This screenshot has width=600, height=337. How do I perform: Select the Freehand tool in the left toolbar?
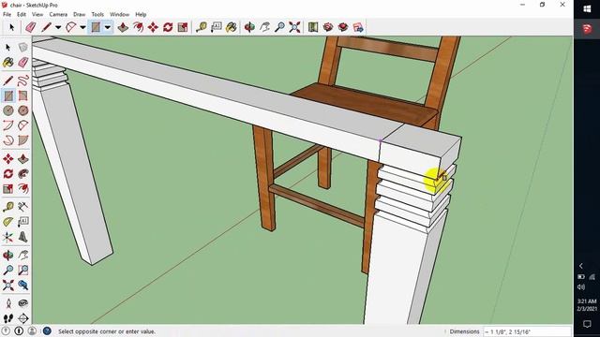pyautogui.click(x=22, y=81)
